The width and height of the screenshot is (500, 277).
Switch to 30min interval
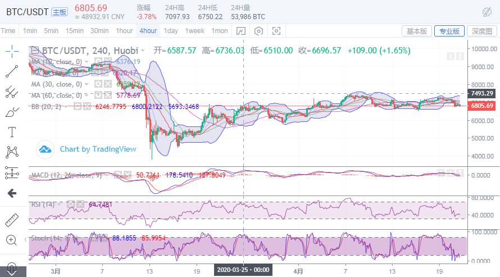(99, 31)
